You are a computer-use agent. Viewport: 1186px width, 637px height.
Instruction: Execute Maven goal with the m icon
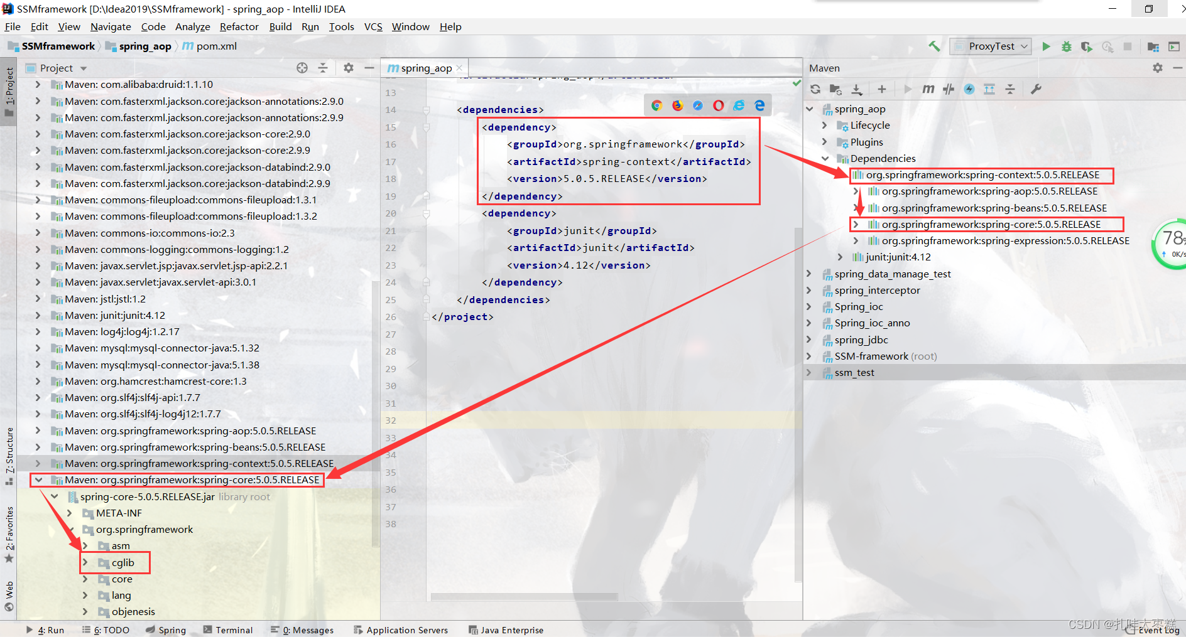tap(928, 89)
